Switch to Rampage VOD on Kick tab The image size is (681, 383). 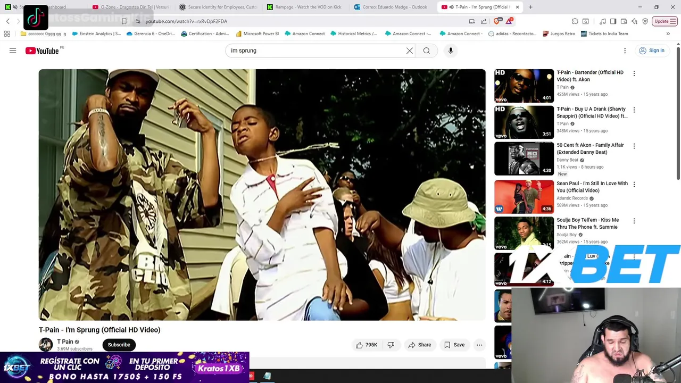[x=305, y=7]
